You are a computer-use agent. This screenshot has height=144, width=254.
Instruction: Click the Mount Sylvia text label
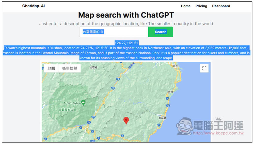pyautogui.click(x=72, y=103)
